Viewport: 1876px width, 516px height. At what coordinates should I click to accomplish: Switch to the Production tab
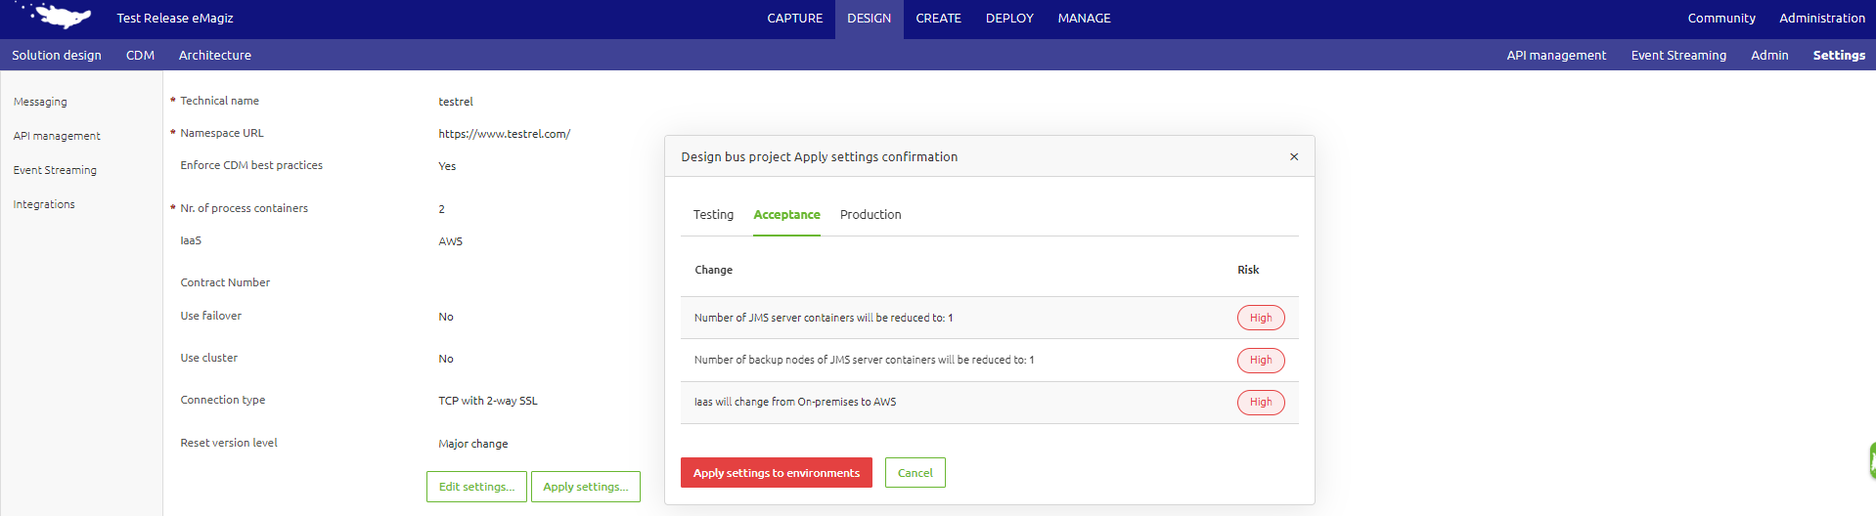pos(871,215)
